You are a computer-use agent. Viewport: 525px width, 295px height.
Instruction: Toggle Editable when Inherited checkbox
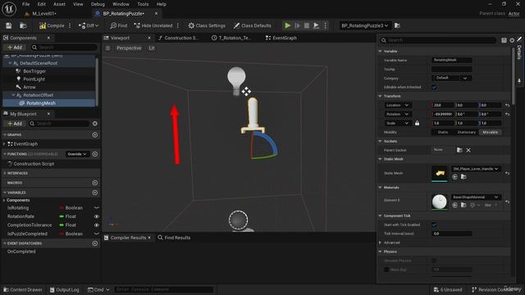click(x=434, y=88)
